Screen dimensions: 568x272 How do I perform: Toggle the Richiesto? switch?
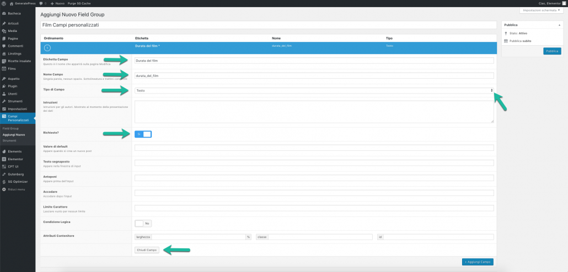coord(143,134)
